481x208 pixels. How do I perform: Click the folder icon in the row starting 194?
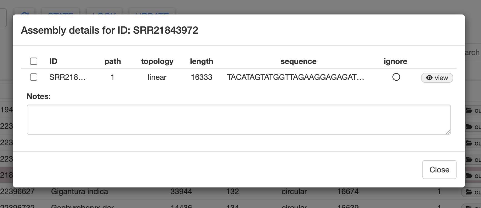[469, 110]
